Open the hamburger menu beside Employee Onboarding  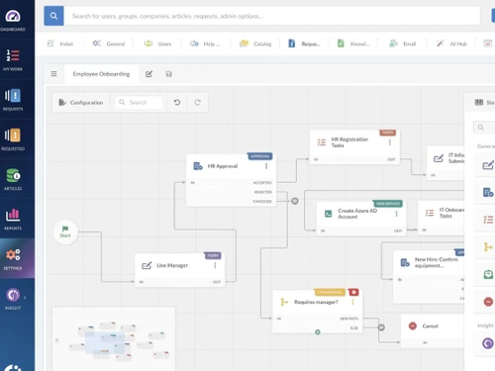click(x=53, y=74)
